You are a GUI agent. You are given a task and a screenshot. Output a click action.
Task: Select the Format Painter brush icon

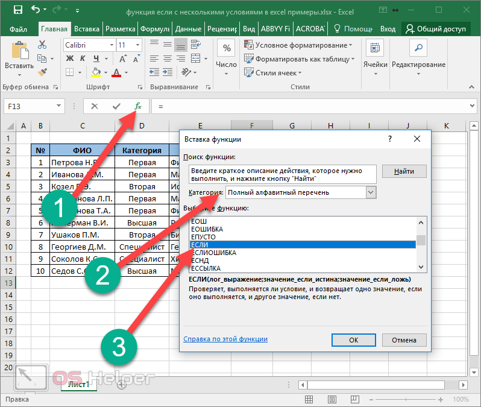pos(42,72)
